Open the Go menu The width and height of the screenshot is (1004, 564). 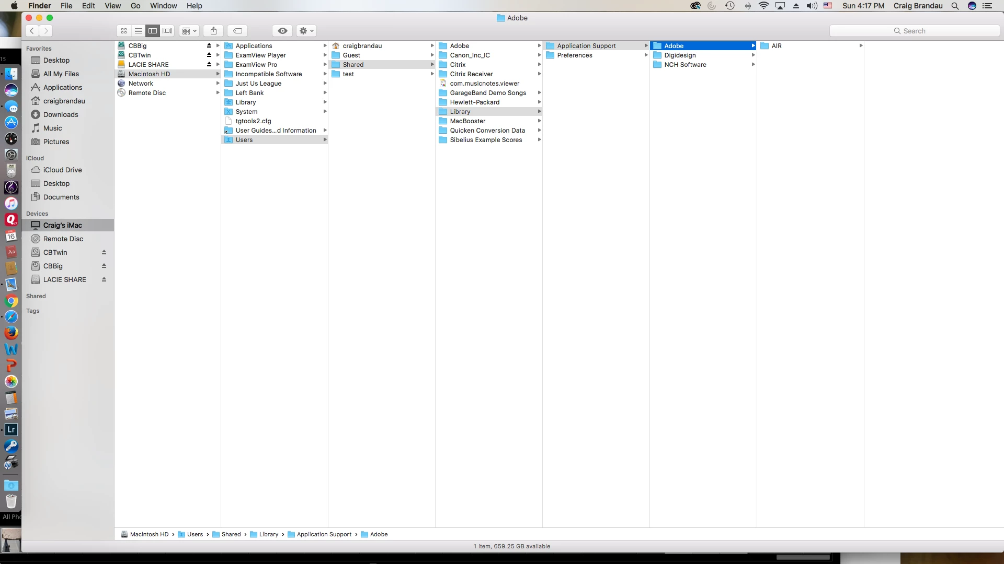135,6
